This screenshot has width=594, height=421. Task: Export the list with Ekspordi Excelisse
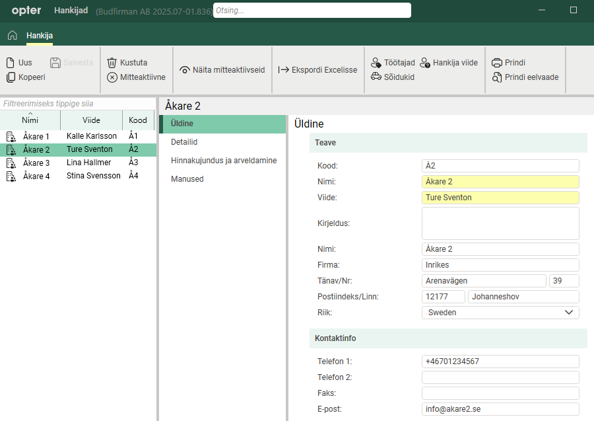coord(317,70)
